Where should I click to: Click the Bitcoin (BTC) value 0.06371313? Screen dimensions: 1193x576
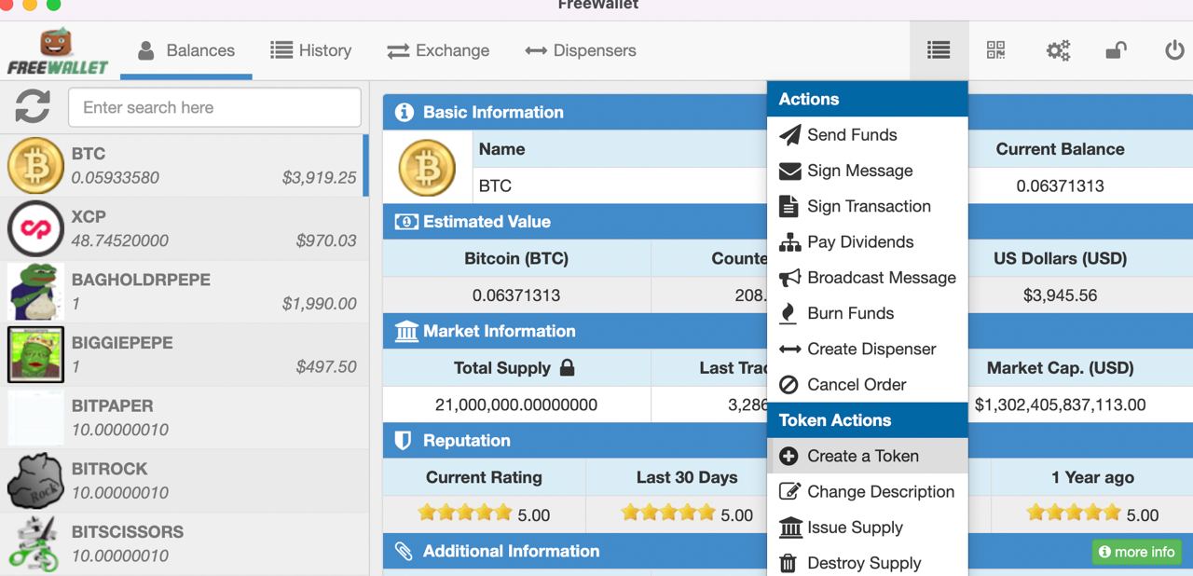(x=516, y=295)
